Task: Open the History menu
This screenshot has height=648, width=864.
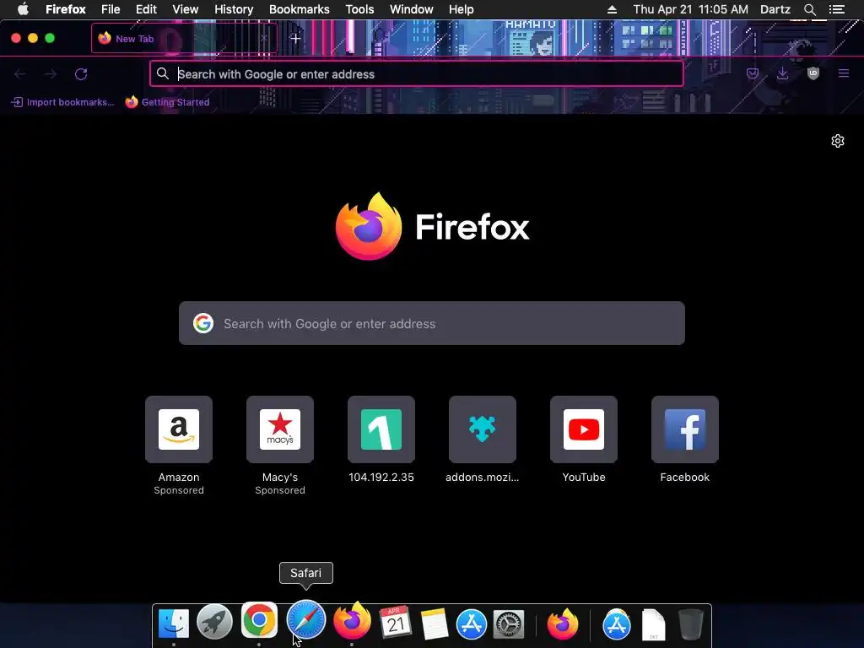Action: 234,9
